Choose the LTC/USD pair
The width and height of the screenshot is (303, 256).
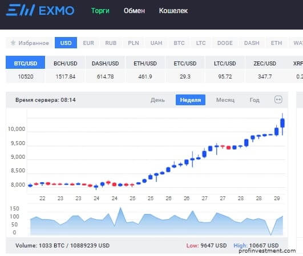(x=225, y=63)
